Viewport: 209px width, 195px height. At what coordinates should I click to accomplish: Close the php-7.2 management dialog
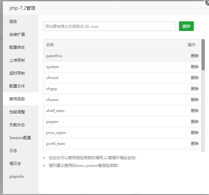pos(207,3)
